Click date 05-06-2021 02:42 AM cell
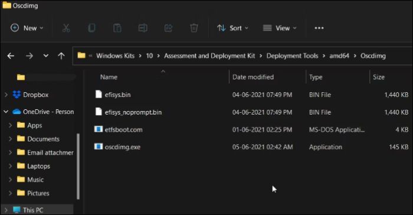Viewport: 413px width, 215px height. click(x=263, y=147)
